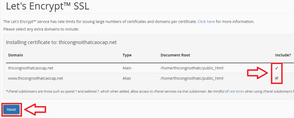The width and height of the screenshot is (294, 118).
Task: Click the Domain column header
Action: coord(16,55)
